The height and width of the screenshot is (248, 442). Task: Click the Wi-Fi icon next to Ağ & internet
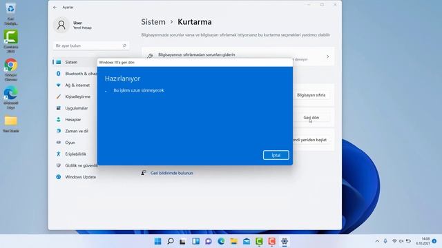tap(58, 85)
